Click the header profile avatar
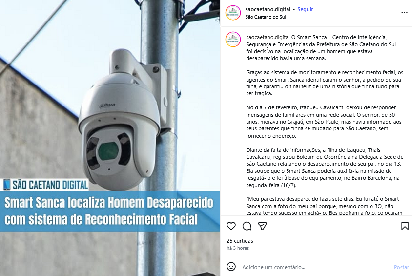The height and width of the screenshot is (276, 412). coord(233,13)
